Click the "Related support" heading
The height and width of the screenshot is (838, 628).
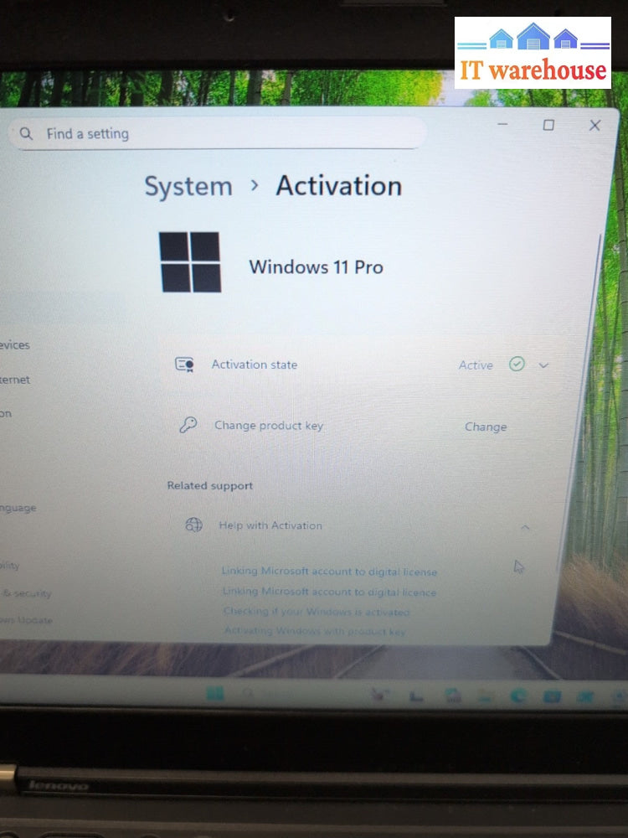(x=210, y=486)
